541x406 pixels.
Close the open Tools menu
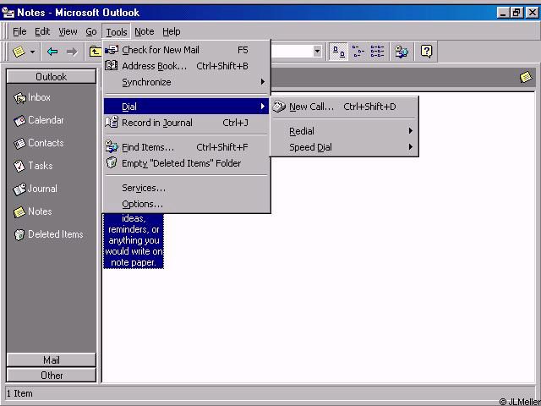[x=117, y=32]
